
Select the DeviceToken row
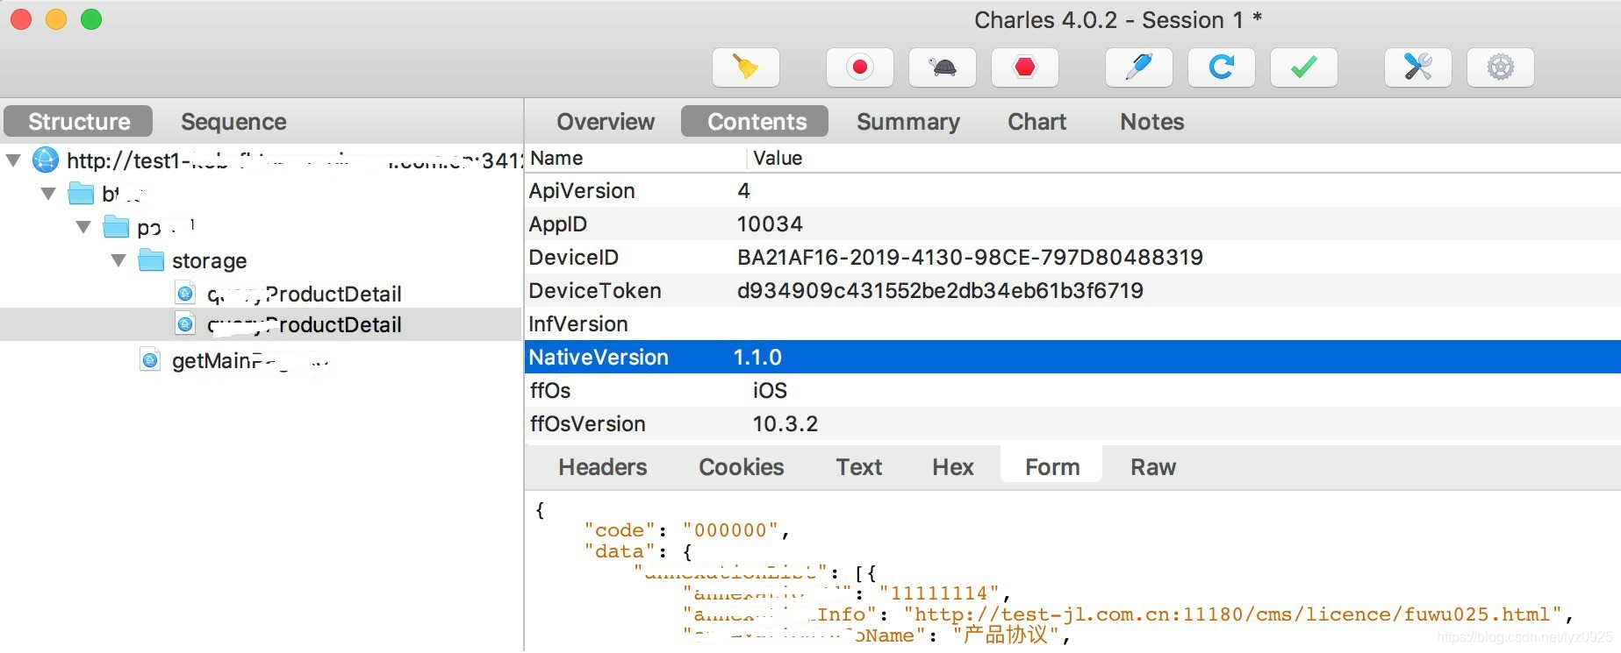[1072, 290]
